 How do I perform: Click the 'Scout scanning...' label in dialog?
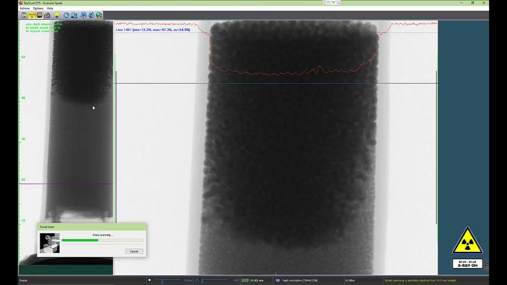click(103, 235)
